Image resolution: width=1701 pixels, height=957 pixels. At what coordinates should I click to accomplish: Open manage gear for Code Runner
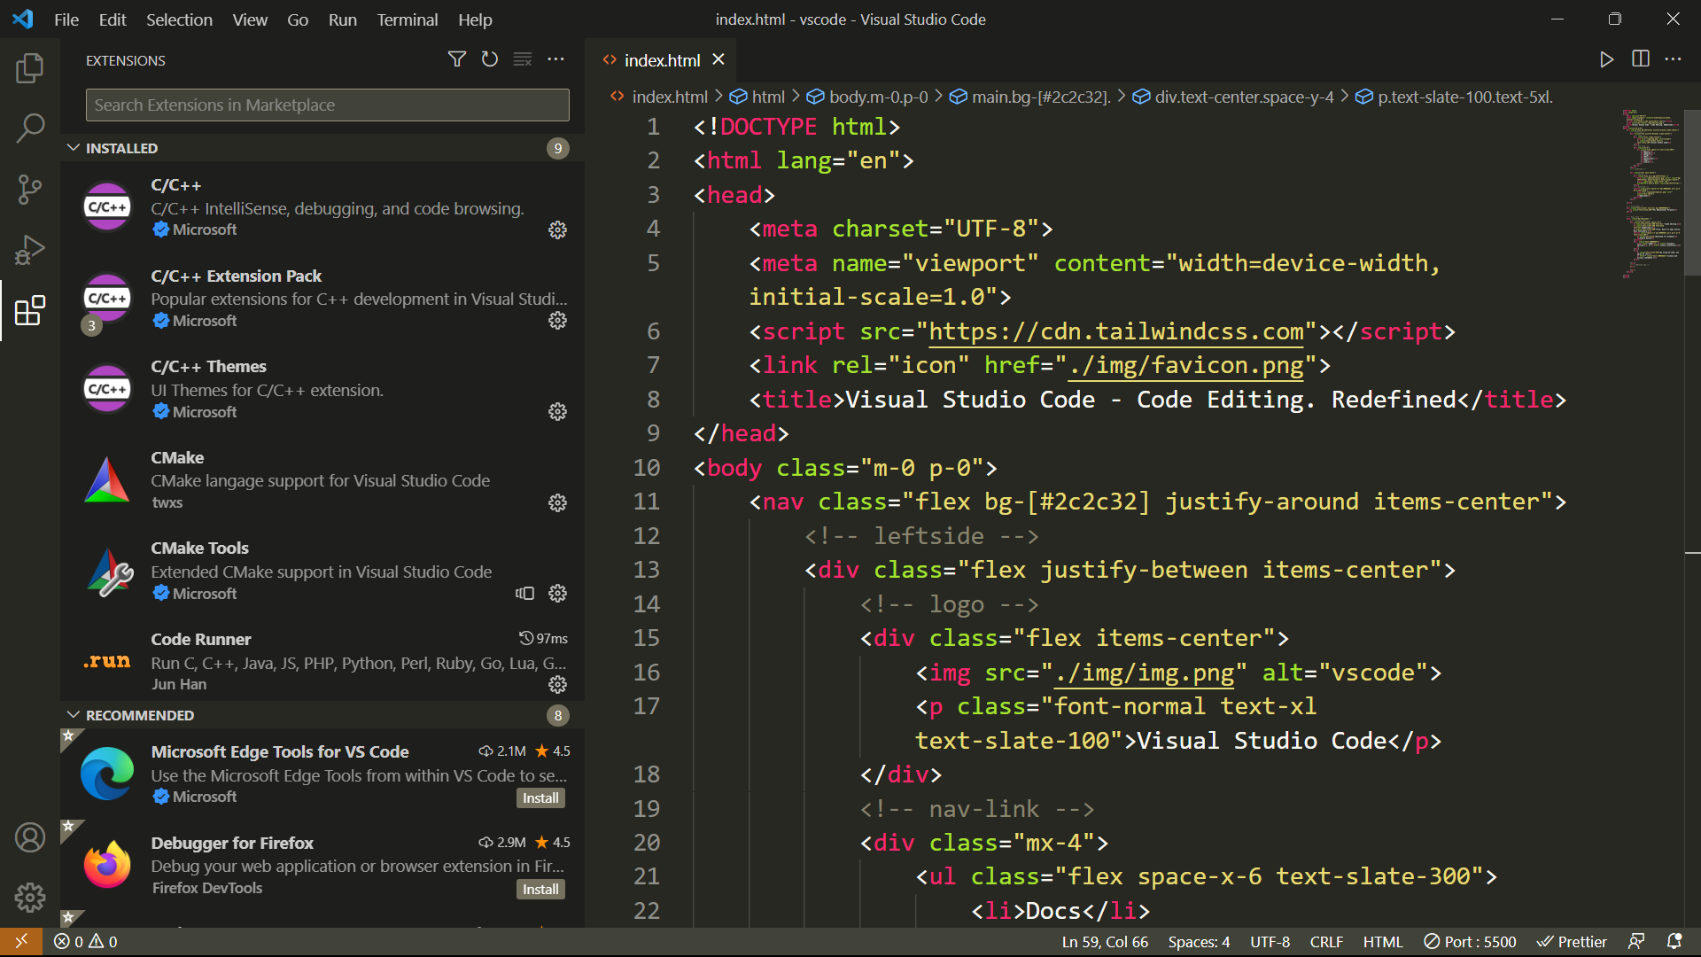coord(557,685)
